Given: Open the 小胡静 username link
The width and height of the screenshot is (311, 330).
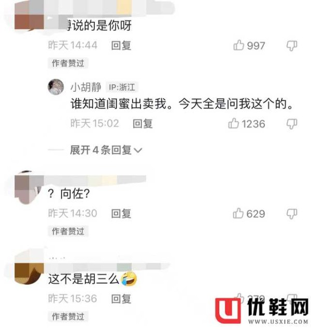Looking at the screenshot, I should (86, 87).
